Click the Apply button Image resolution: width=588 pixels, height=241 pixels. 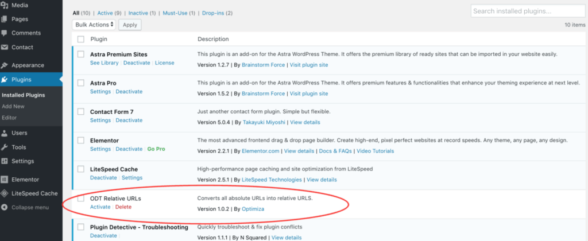point(130,25)
